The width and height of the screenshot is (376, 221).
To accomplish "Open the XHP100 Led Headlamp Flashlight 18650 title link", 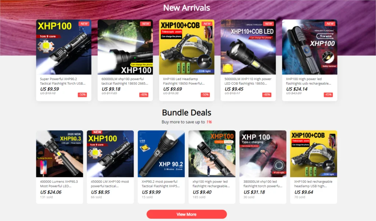I will pos(184,81).
